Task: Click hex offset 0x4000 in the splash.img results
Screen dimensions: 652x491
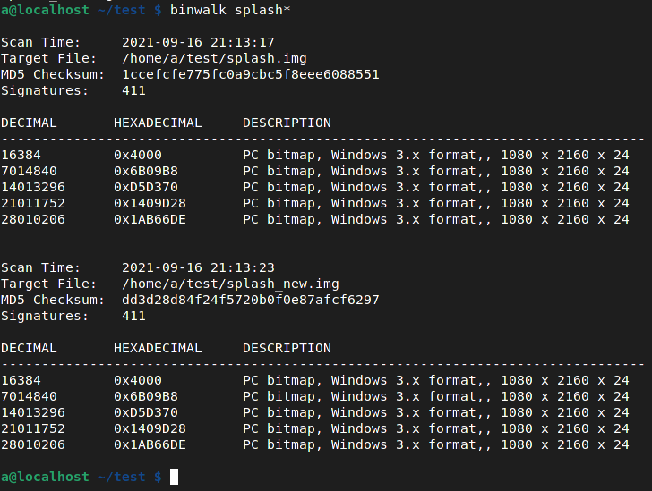Action: (137, 155)
